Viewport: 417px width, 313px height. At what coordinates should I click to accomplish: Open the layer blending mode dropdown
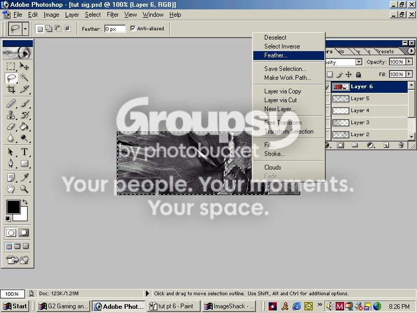359,62
